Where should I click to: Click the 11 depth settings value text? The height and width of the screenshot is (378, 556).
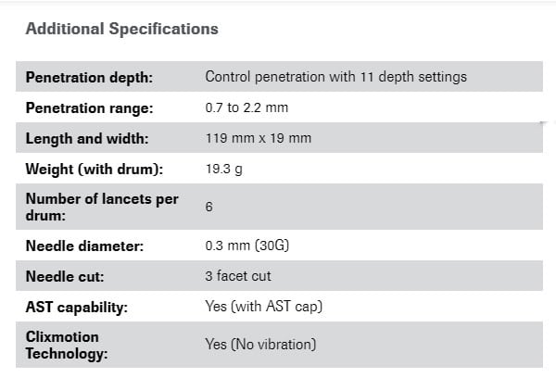click(x=335, y=77)
